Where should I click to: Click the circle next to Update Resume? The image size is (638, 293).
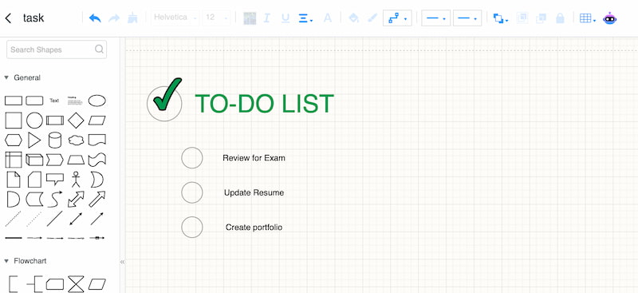tap(192, 192)
